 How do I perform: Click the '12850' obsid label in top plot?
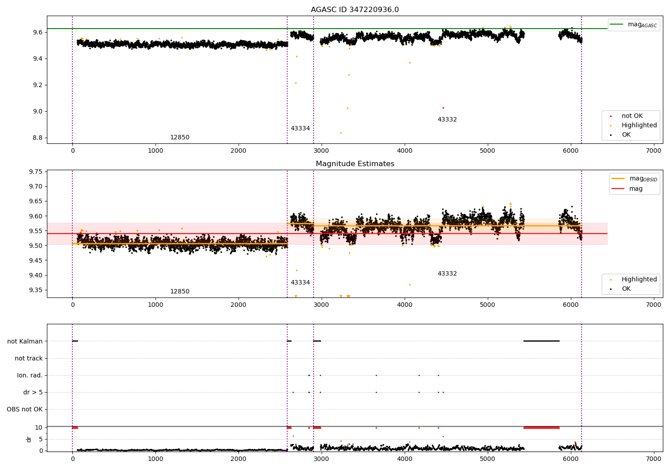[180, 138]
